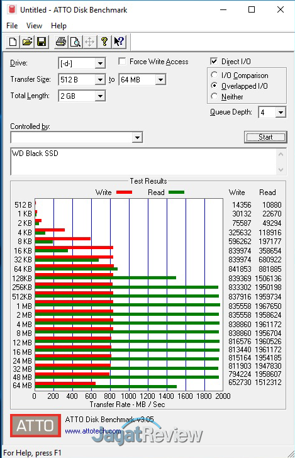This screenshot has height=458, width=295.
Task: Click the ATTO Disk Benchmark v3.05 version text
Action: coord(109,420)
